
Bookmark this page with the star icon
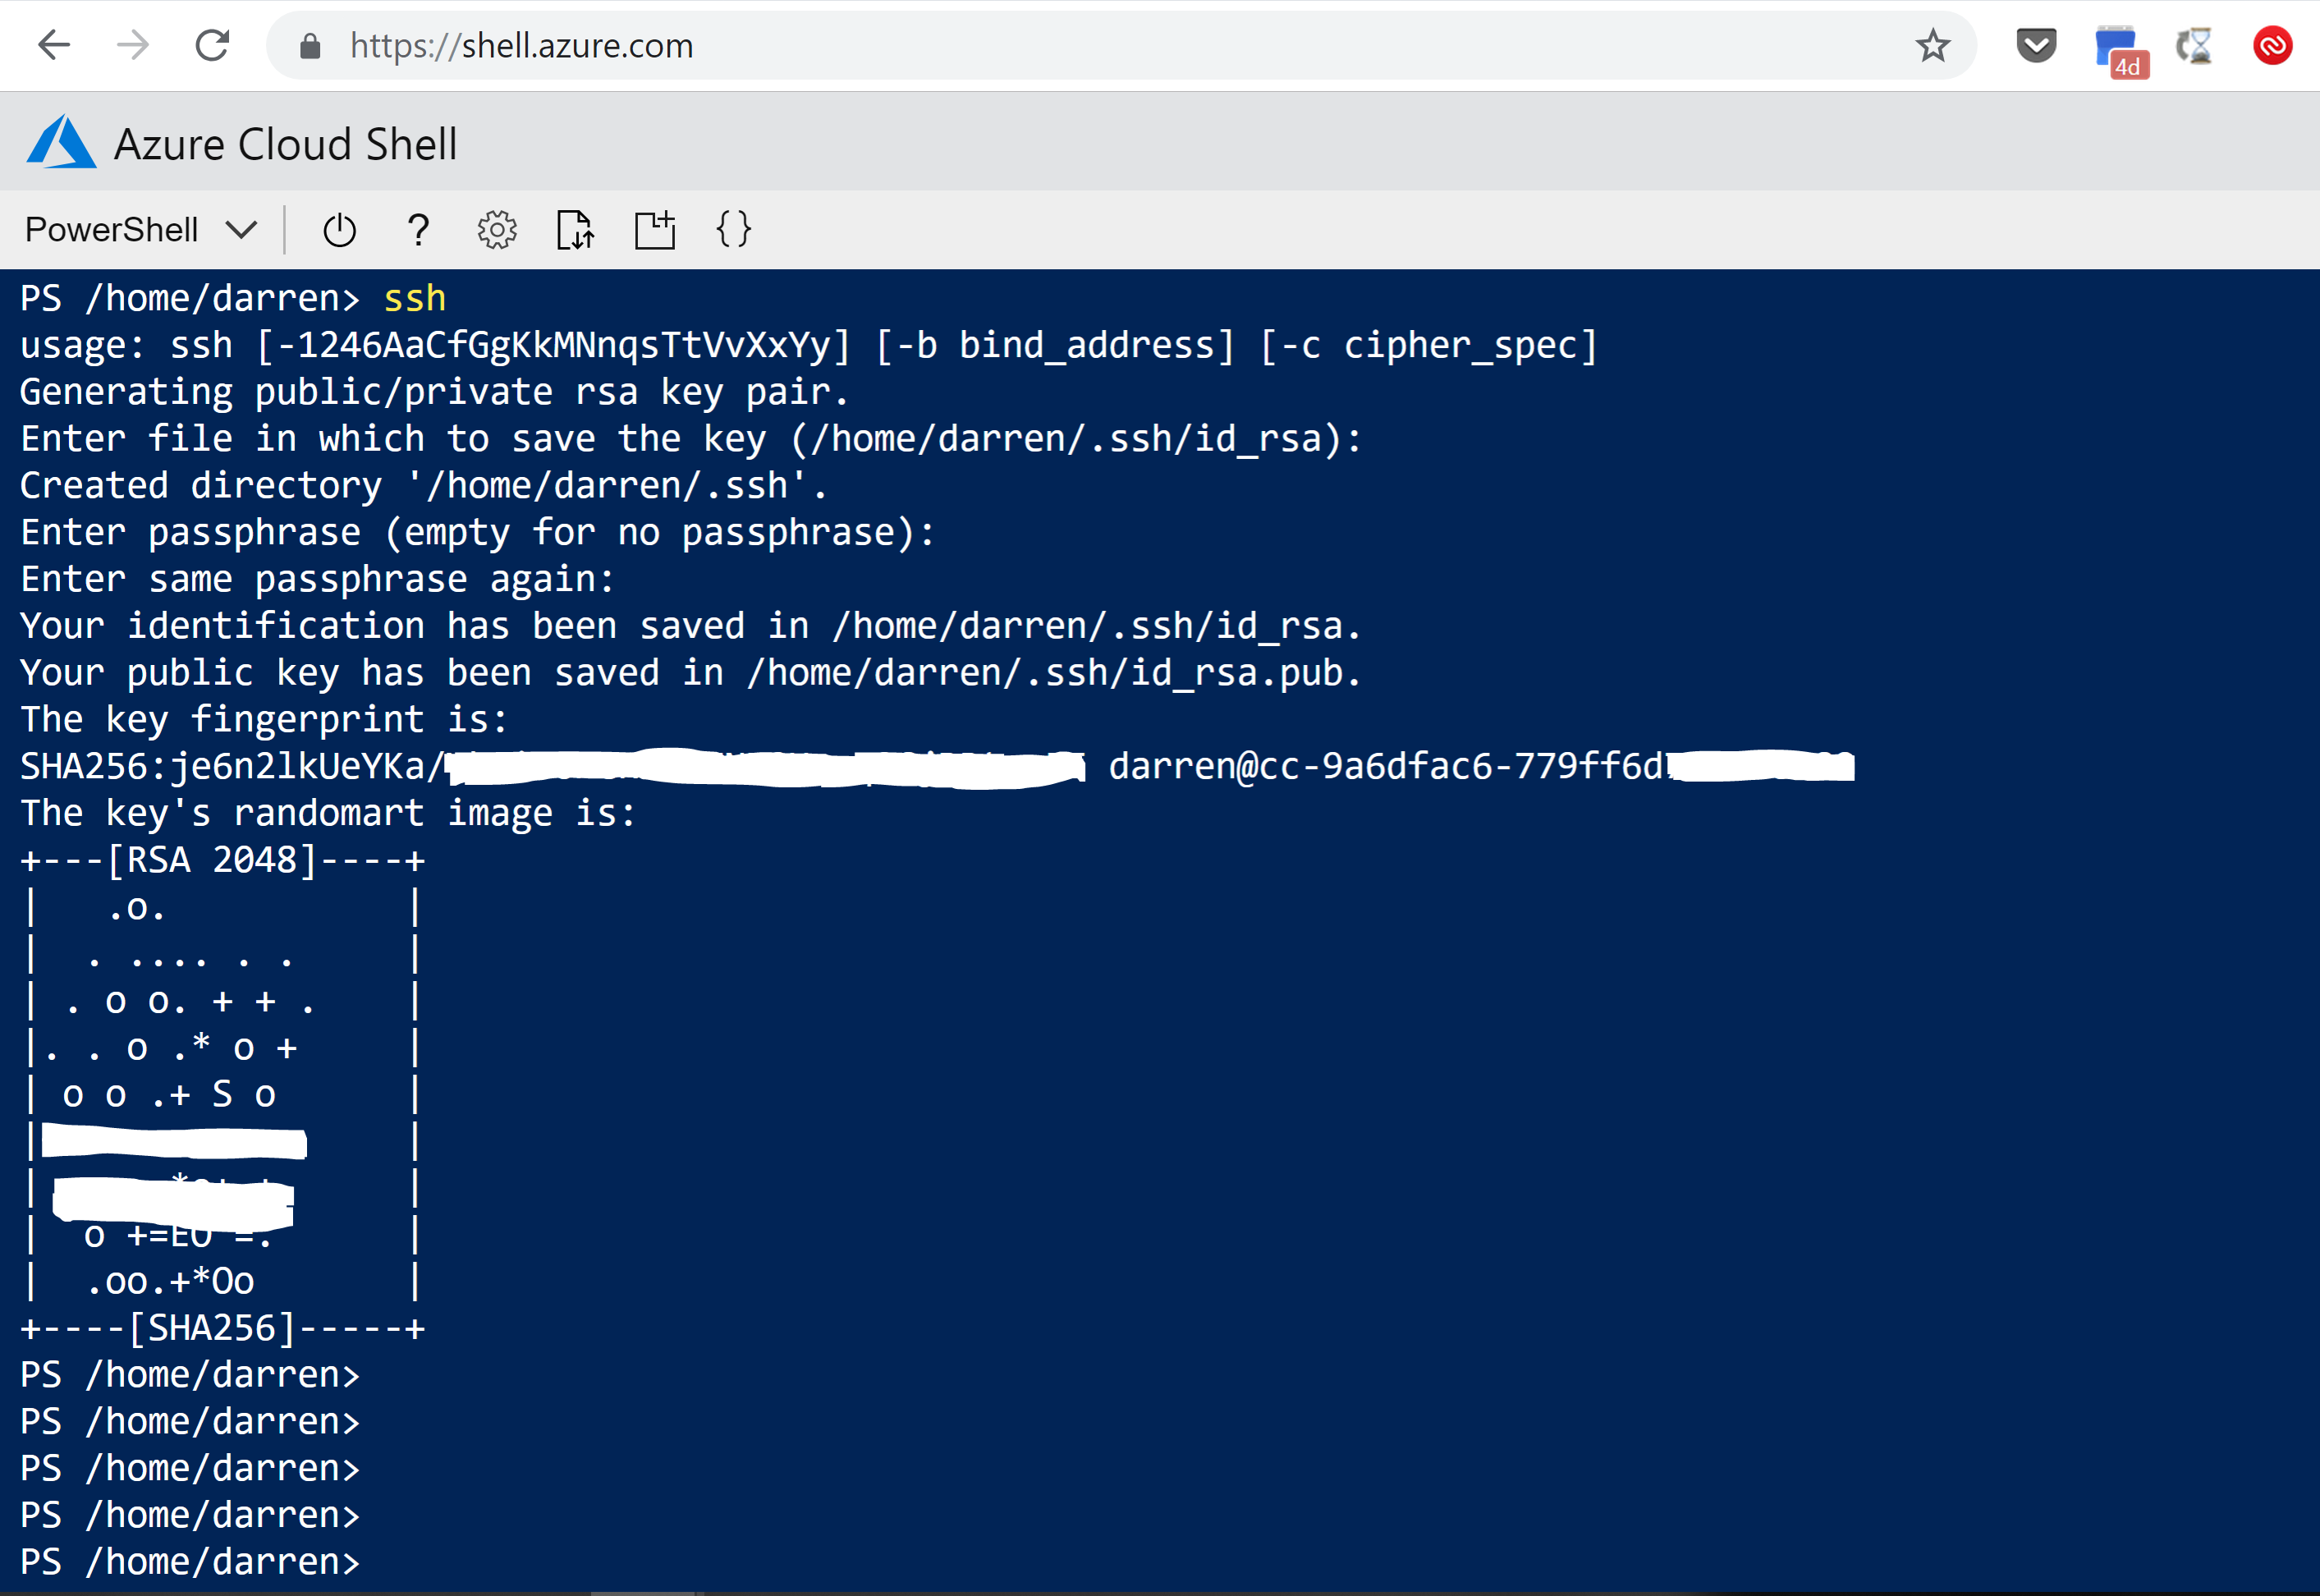pyautogui.click(x=1932, y=45)
